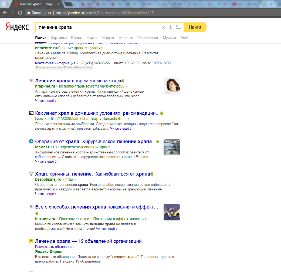
Task: Click the mouthguard devices thumbnail
Action: click(172, 212)
